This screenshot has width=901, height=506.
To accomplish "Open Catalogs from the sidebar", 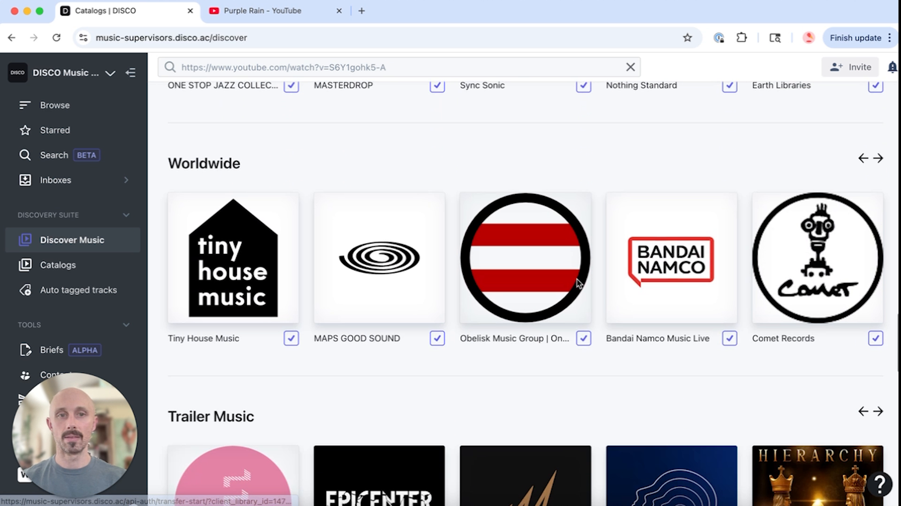I will [57, 265].
